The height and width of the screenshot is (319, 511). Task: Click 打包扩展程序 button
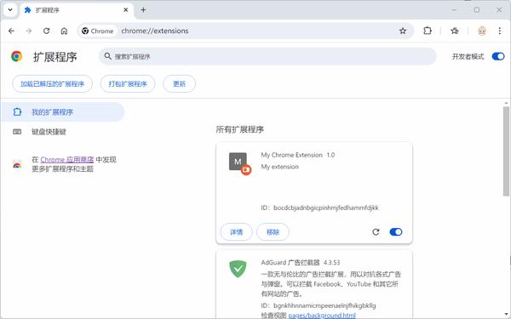[x=128, y=84]
